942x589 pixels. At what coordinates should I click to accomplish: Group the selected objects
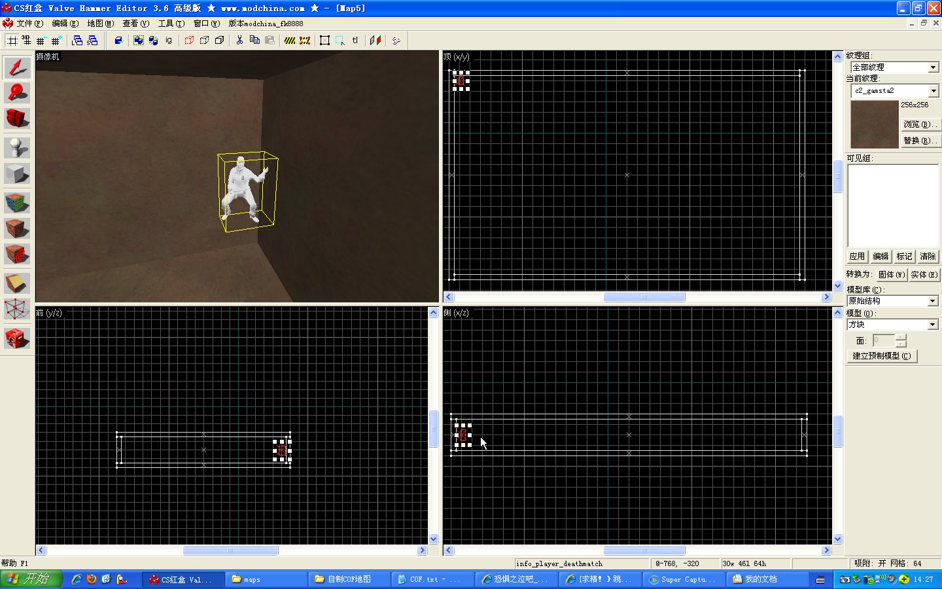(x=139, y=41)
